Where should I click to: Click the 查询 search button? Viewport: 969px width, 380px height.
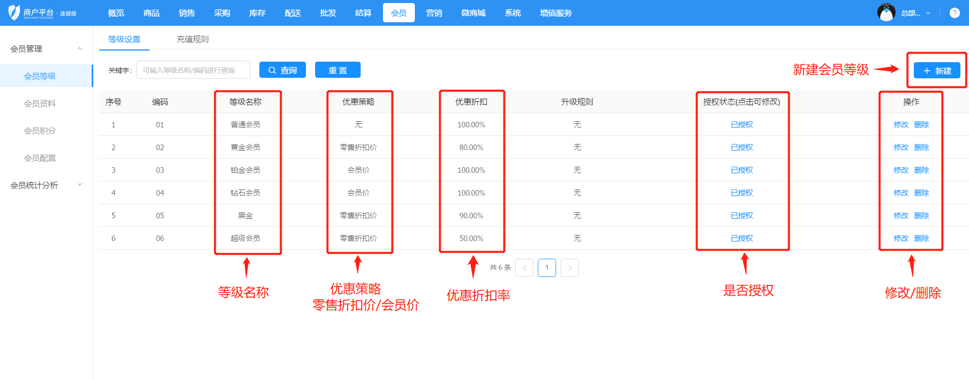coord(283,70)
